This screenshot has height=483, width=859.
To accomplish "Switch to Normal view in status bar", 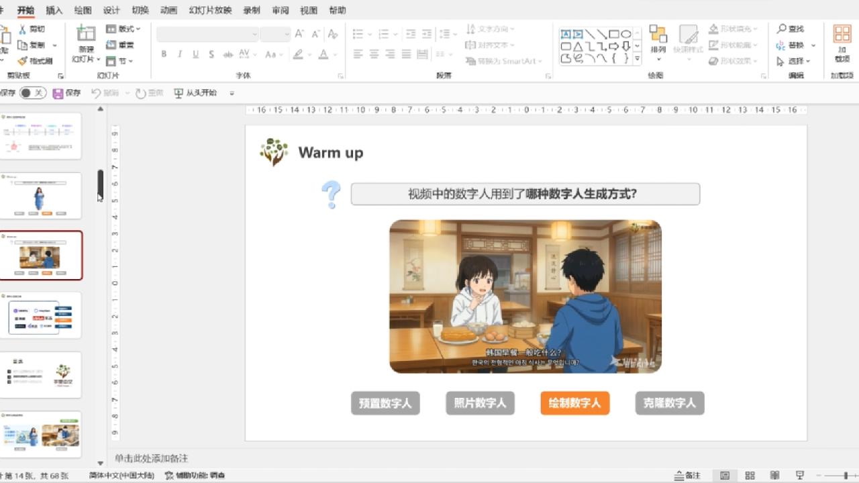I will pyautogui.click(x=725, y=476).
